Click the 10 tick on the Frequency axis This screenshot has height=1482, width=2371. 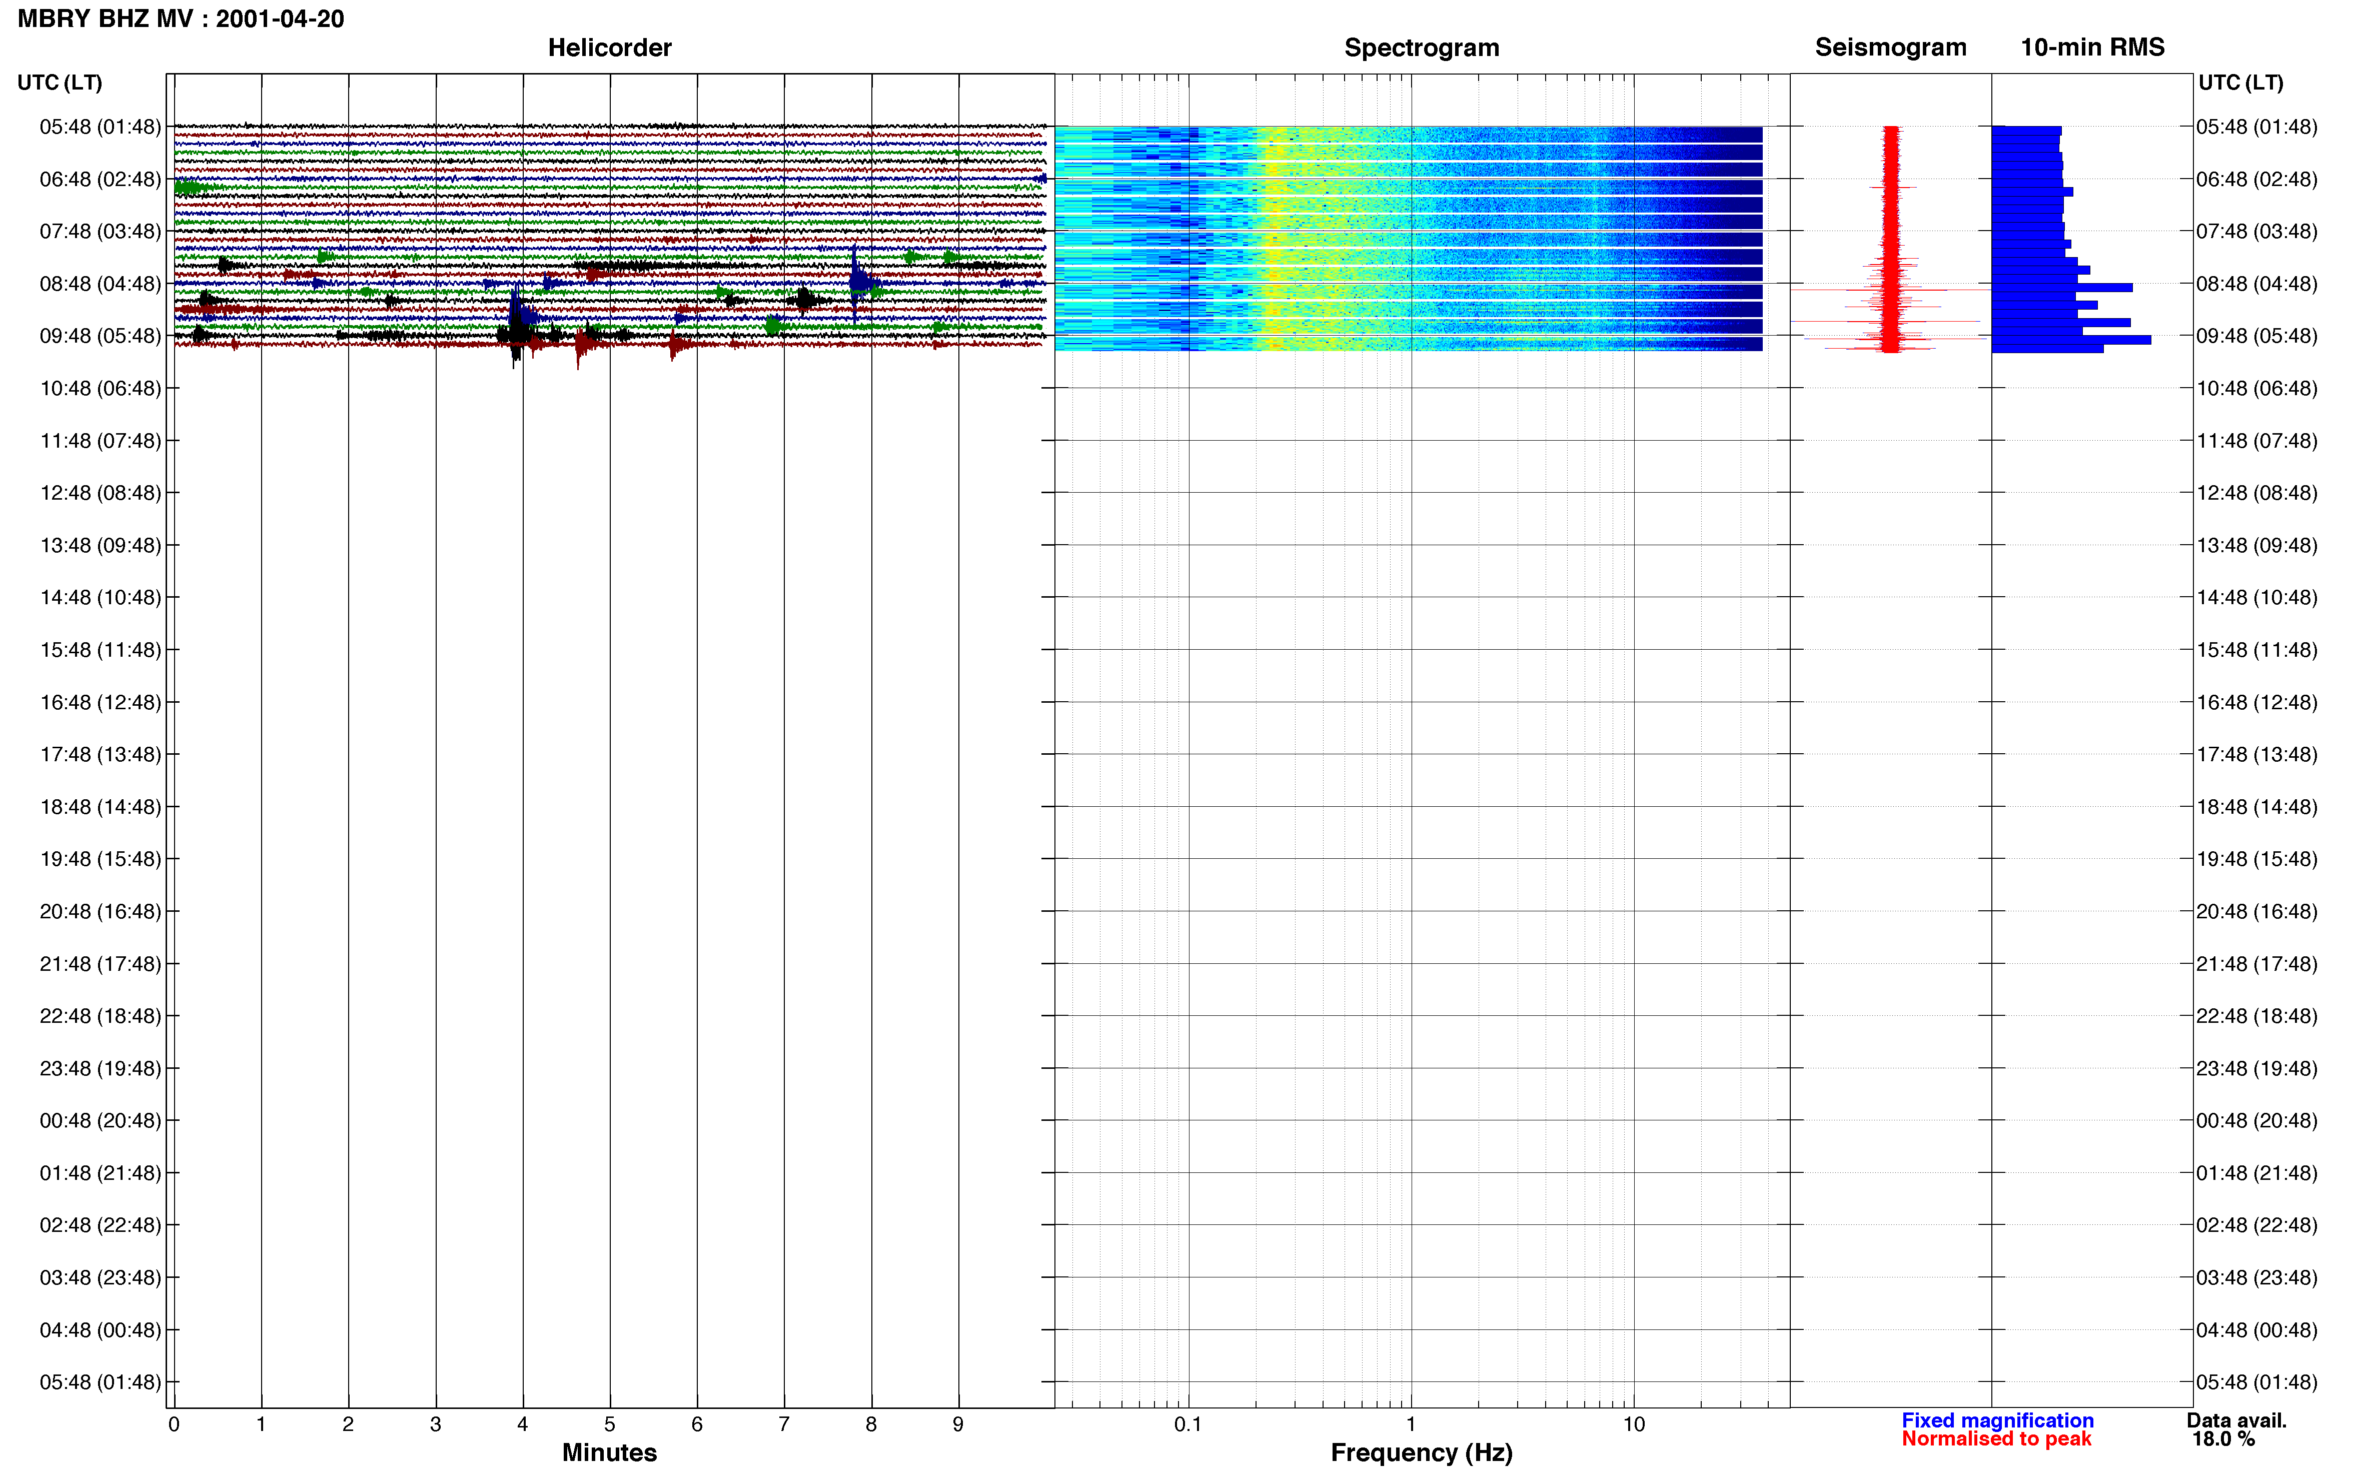[1633, 1424]
